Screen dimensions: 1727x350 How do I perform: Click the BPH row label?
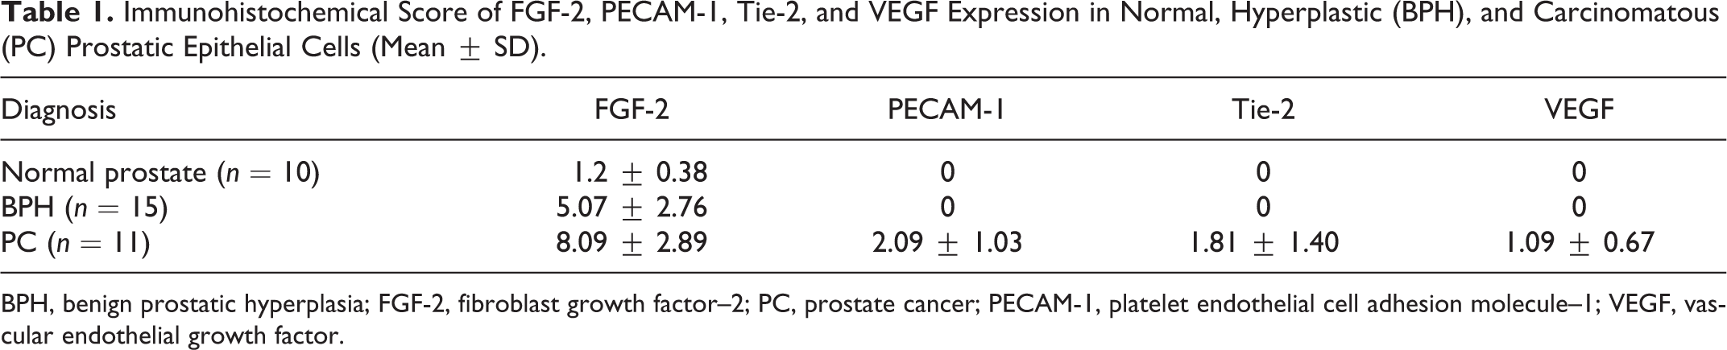(x=84, y=208)
